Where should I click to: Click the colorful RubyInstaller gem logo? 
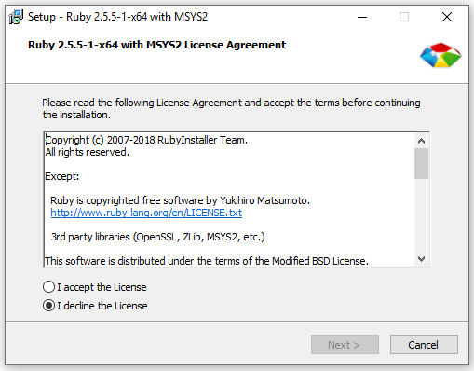point(440,55)
